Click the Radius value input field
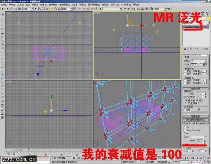 coord(199,141)
